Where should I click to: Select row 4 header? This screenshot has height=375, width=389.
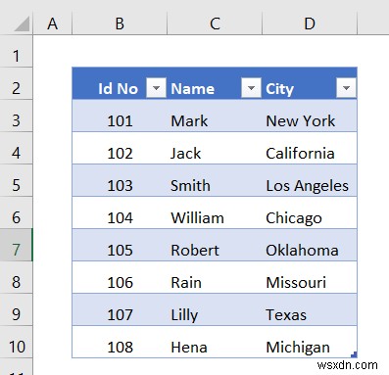coord(16,148)
